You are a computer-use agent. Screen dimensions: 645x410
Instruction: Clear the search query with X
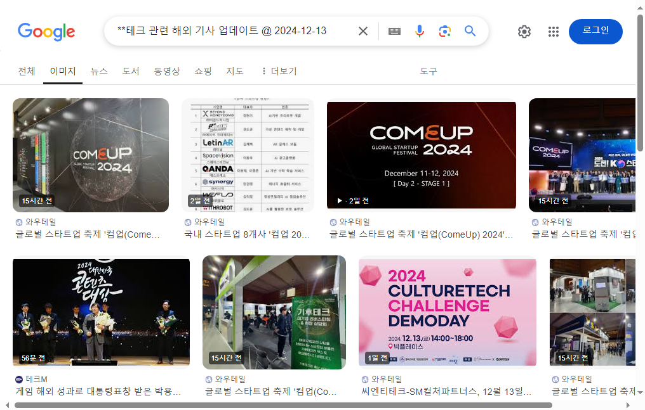point(363,31)
